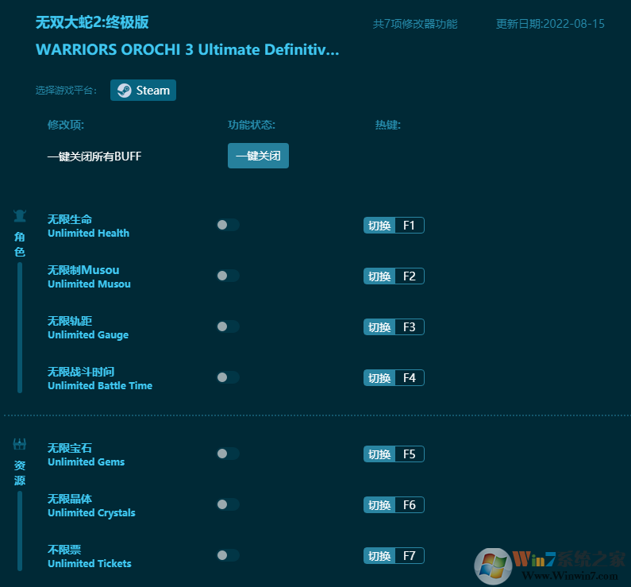This screenshot has height=587, width=631.
Task: Toggle the Unlimited Crystals switch
Action: (x=228, y=504)
